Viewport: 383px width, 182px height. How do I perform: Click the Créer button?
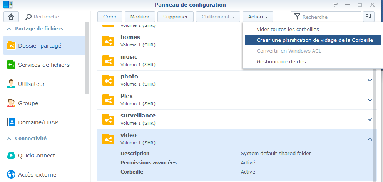110,17
